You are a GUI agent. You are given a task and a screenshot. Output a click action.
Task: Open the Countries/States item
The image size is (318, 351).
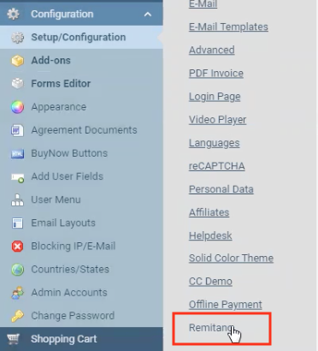pyautogui.click(x=70, y=269)
